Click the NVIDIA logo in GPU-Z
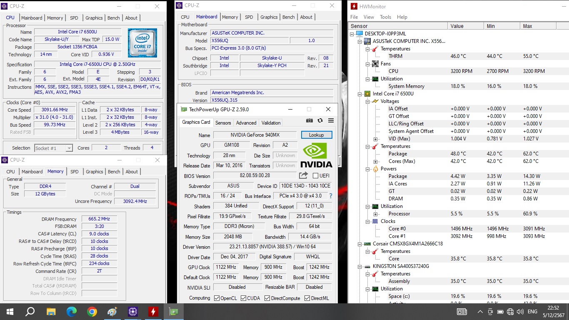Viewport: 569px width, 320px height. 317,155
